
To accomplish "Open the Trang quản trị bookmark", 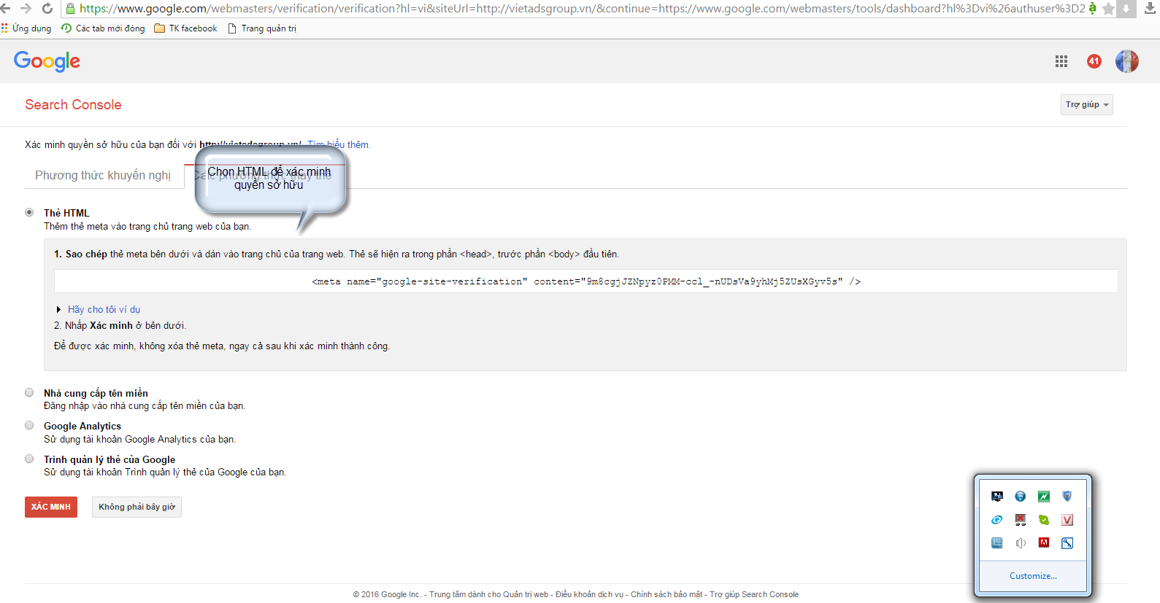I will [x=262, y=28].
